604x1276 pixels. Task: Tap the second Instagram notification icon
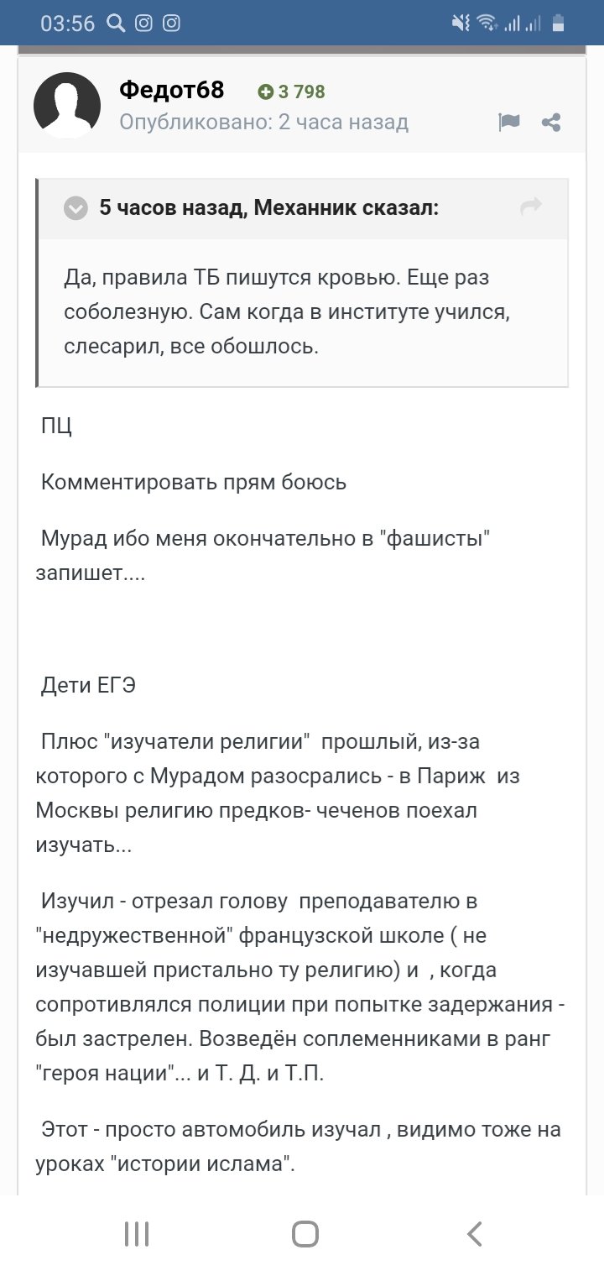[x=171, y=24]
